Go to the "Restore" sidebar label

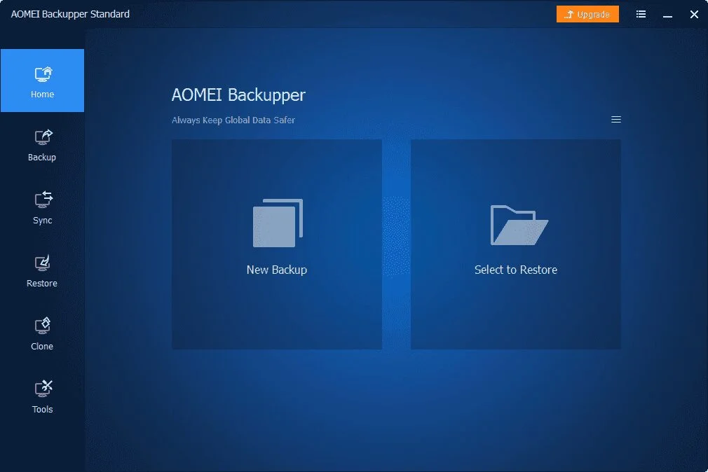coord(42,284)
